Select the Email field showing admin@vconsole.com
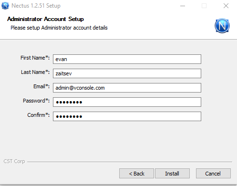Screen dimensions: 237x186 pyautogui.click(x=127, y=88)
